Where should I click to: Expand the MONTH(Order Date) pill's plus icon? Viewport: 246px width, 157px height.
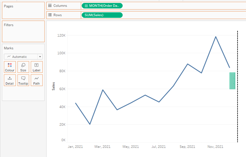tap(86, 6)
